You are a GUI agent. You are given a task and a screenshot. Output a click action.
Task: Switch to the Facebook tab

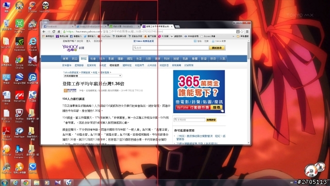click(x=58, y=26)
